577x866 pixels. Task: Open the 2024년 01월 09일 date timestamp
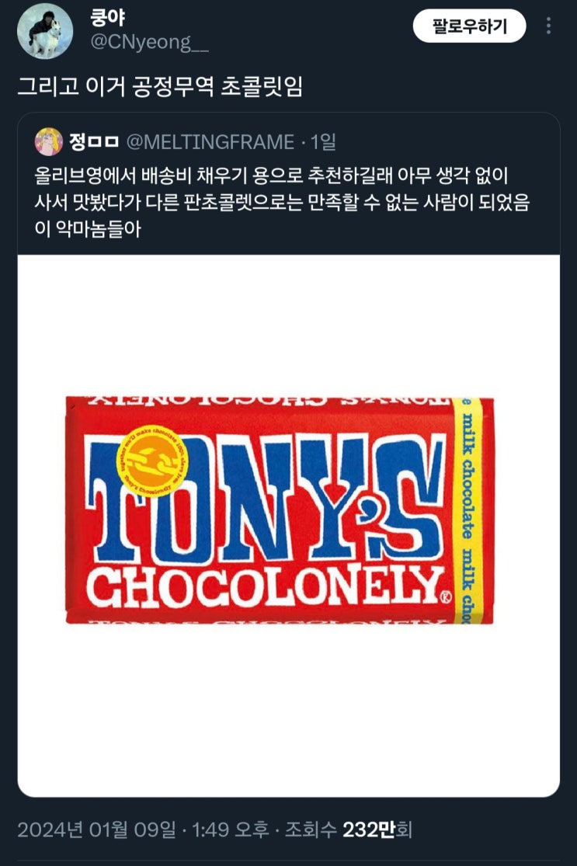coord(97,829)
